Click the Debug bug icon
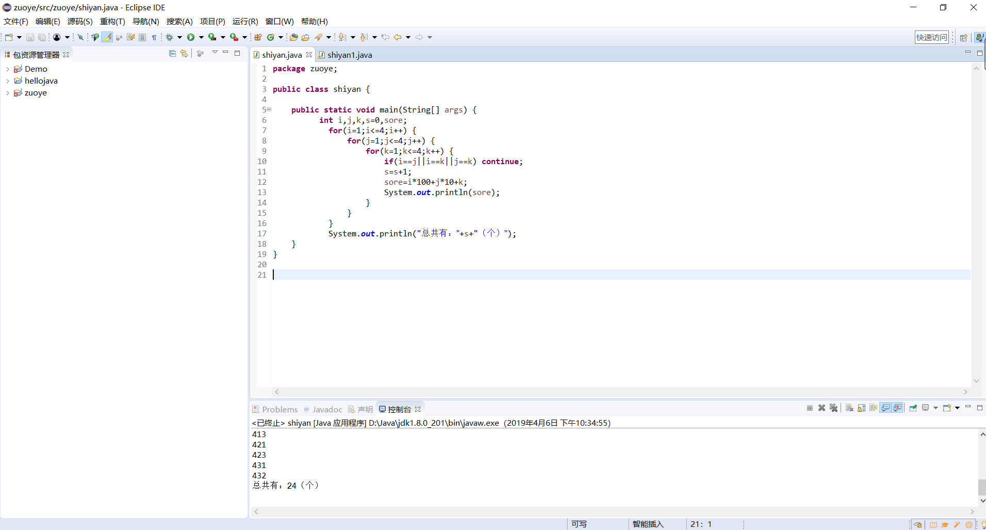 pos(169,37)
